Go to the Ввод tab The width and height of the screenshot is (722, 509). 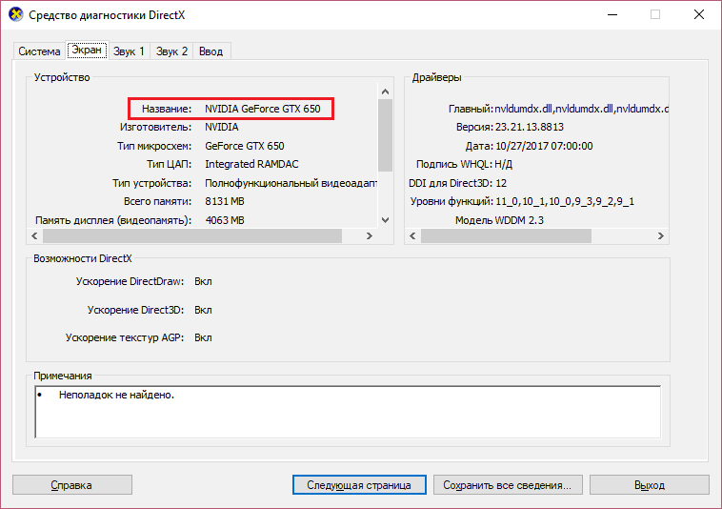click(211, 51)
